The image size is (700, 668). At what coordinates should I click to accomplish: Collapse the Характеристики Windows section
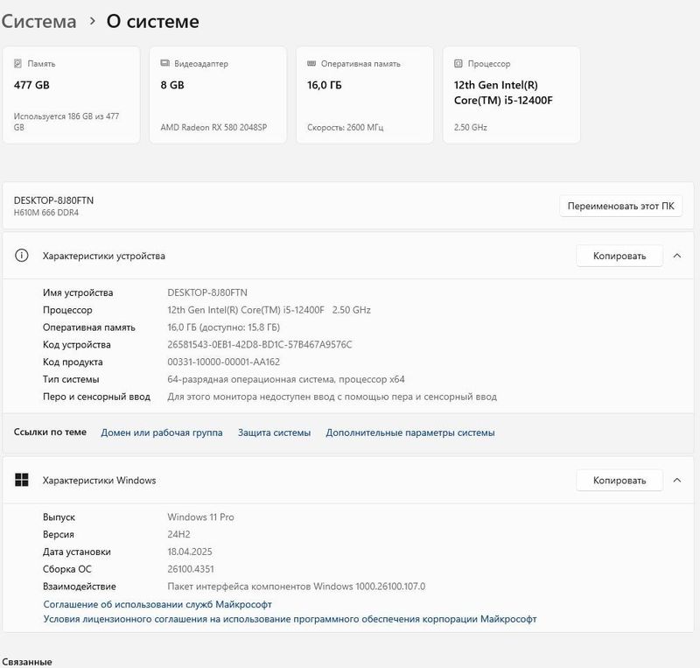pyautogui.click(x=677, y=481)
